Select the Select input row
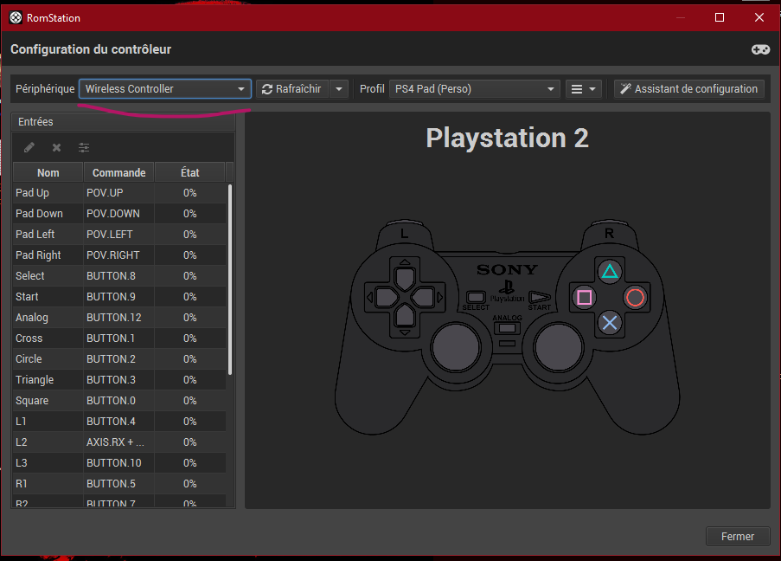 (119, 276)
